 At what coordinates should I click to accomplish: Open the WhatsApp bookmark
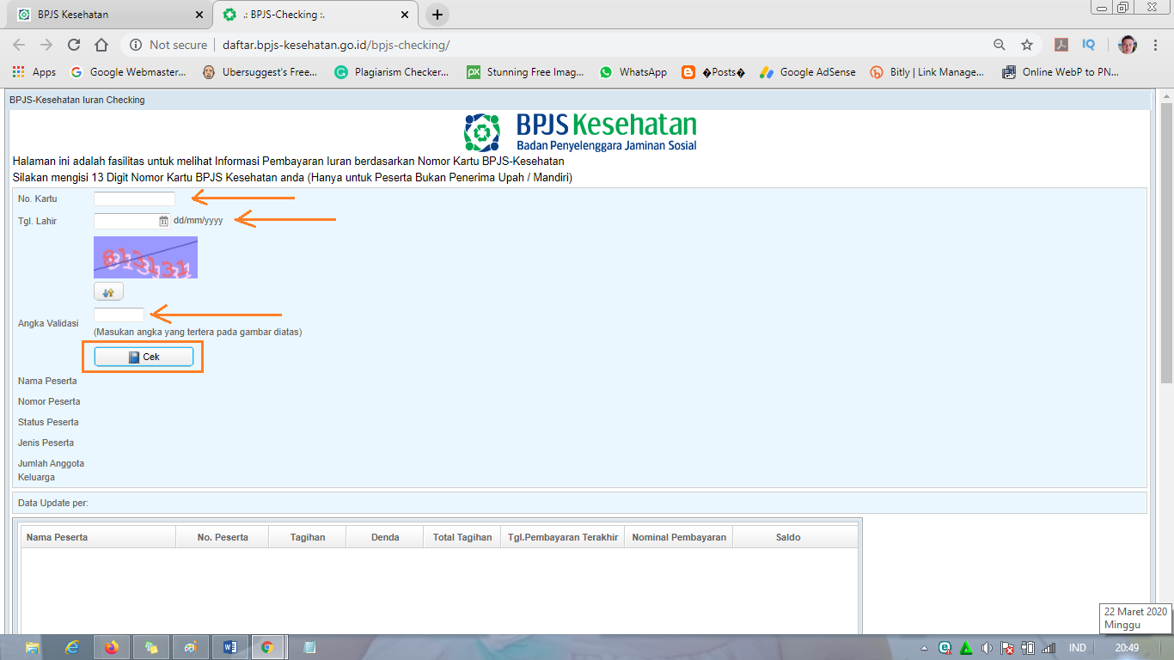pyautogui.click(x=633, y=72)
